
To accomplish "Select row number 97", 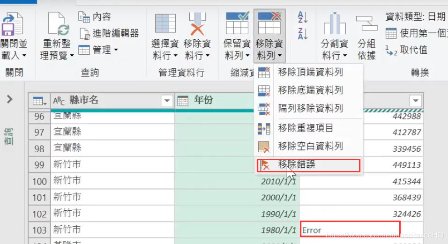I will coord(39,133).
